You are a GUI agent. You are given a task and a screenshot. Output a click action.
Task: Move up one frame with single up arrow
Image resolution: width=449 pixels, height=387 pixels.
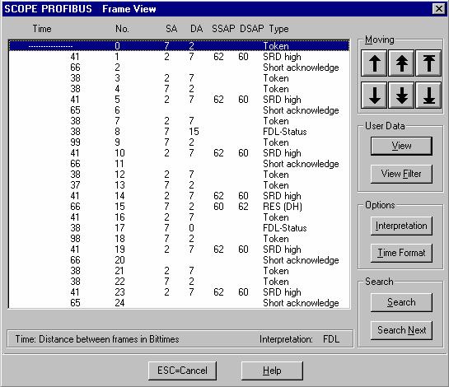(x=374, y=63)
